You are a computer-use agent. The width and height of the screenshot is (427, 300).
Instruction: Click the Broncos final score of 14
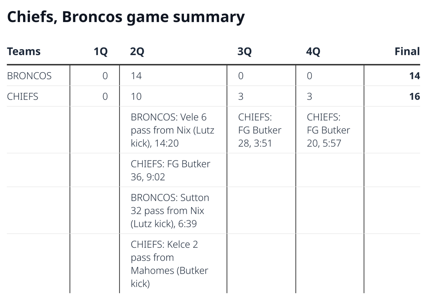pos(415,76)
